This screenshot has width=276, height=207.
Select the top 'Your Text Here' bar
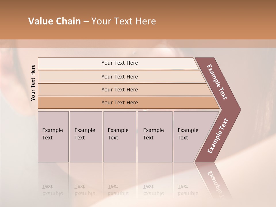pyautogui.click(x=118, y=63)
